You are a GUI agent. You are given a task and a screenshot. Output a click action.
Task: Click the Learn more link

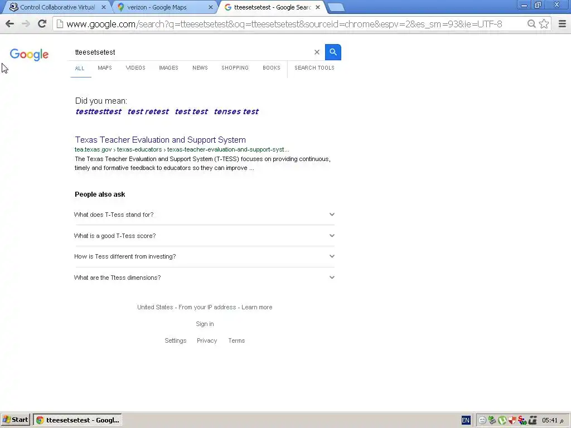(257, 307)
